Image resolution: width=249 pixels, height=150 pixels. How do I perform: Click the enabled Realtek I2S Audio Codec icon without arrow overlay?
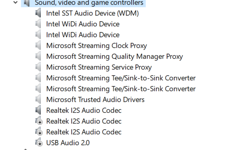pyautogui.click(x=38, y=110)
